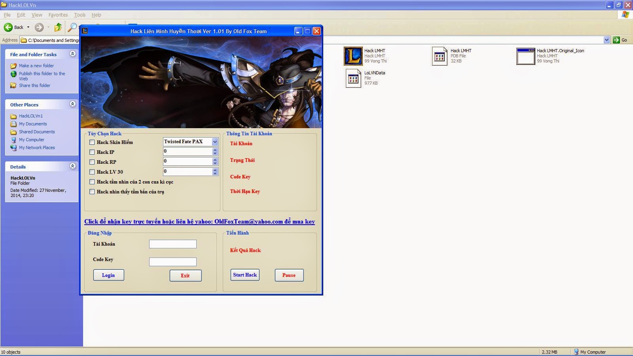Select the LoLVNData file icon
This screenshot has height=356, width=633.
tap(353, 78)
